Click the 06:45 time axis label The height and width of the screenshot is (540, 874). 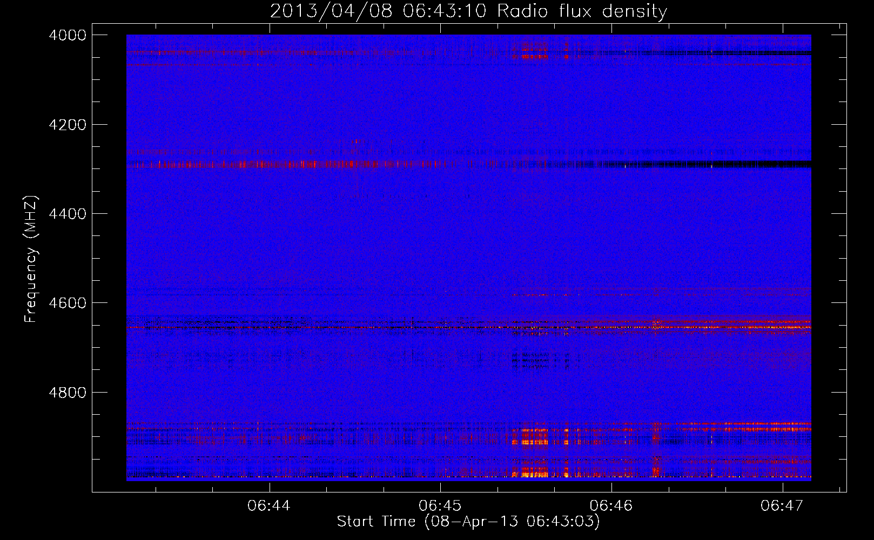click(440, 506)
